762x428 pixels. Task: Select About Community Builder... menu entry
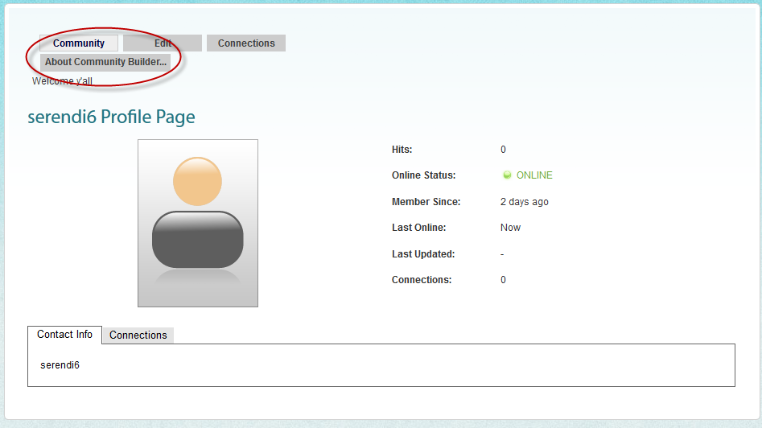(105, 62)
